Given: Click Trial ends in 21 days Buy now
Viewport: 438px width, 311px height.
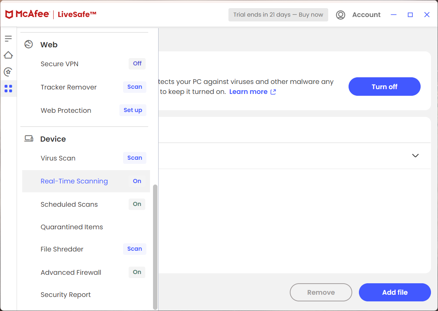Looking at the screenshot, I should (278, 15).
